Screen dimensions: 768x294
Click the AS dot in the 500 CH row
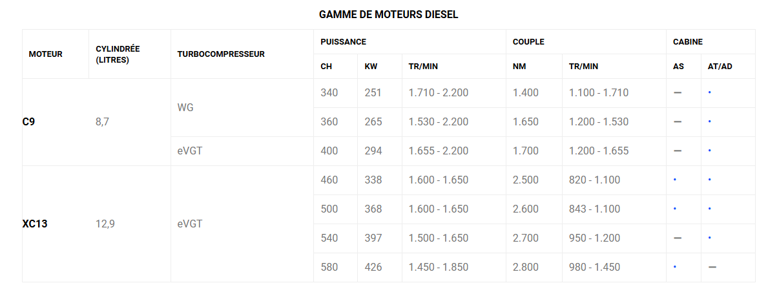(674, 209)
